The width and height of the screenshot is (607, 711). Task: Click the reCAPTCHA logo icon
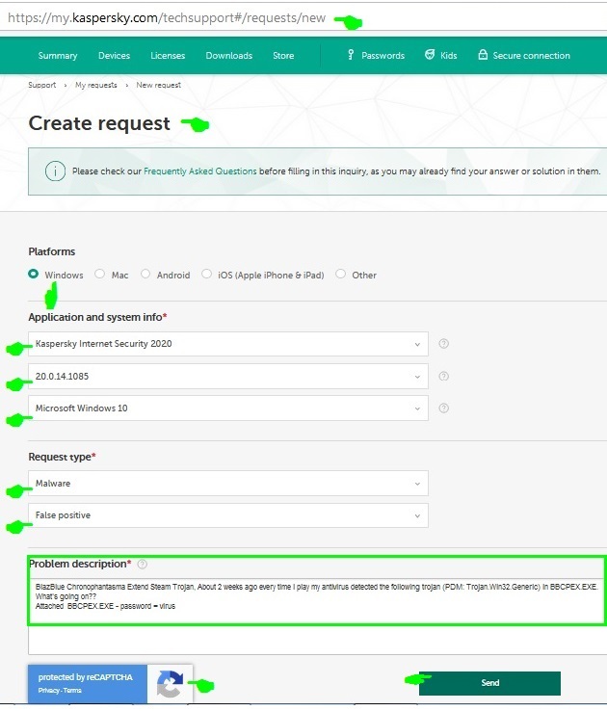(170, 684)
